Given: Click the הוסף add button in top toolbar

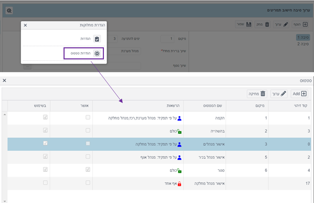Looking at the screenshot, I should (x=300, y=24).
